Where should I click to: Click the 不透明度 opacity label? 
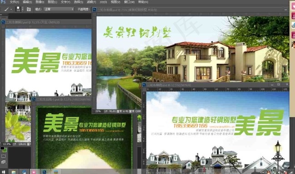pyautogui.click(x=84, y=9)
